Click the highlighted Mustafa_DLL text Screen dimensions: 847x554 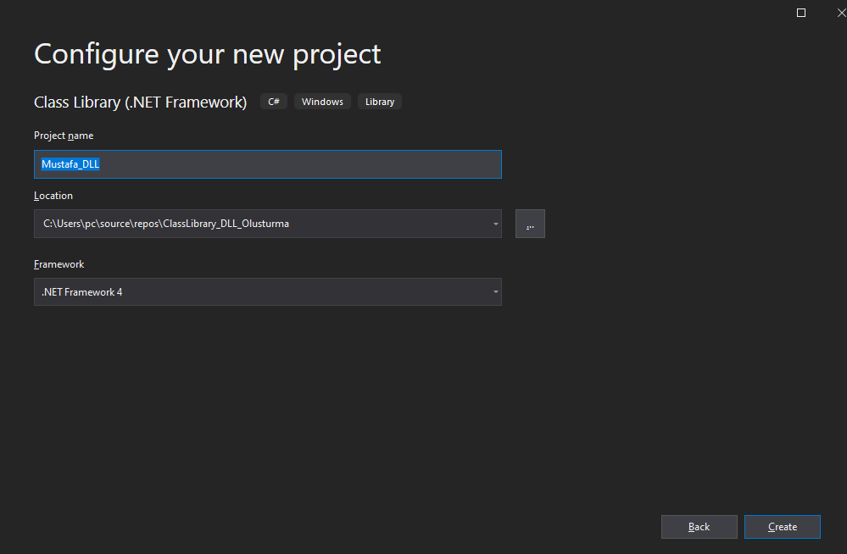(70, 164)
